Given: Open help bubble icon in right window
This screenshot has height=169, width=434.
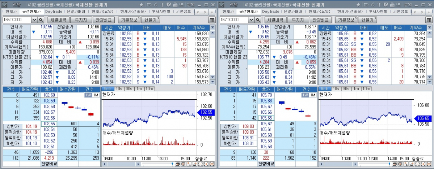Looking at the screenshot, I should pyautogui.click(x=385, y=5).
